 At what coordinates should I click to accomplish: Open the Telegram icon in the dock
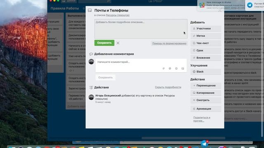pos(204,144)
